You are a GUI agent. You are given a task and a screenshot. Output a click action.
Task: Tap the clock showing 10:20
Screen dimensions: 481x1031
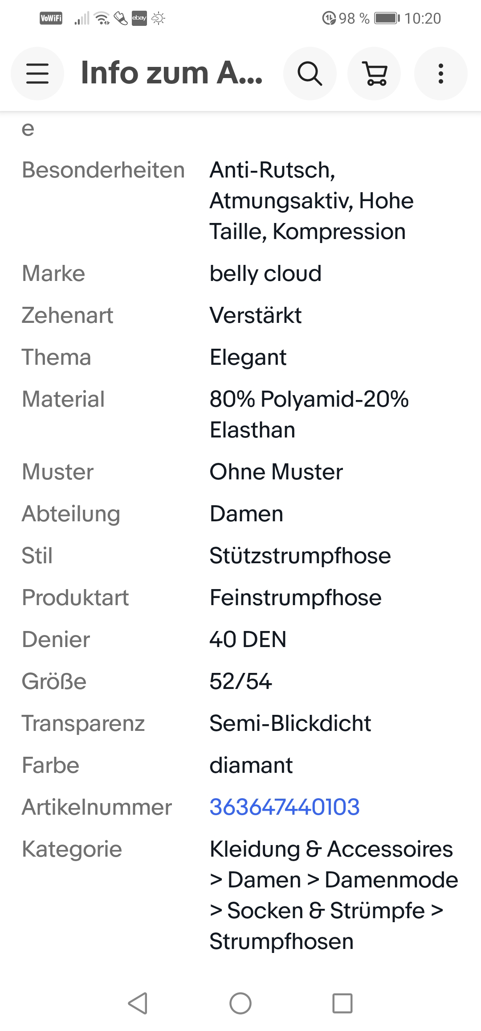click(x=422, y=18)
